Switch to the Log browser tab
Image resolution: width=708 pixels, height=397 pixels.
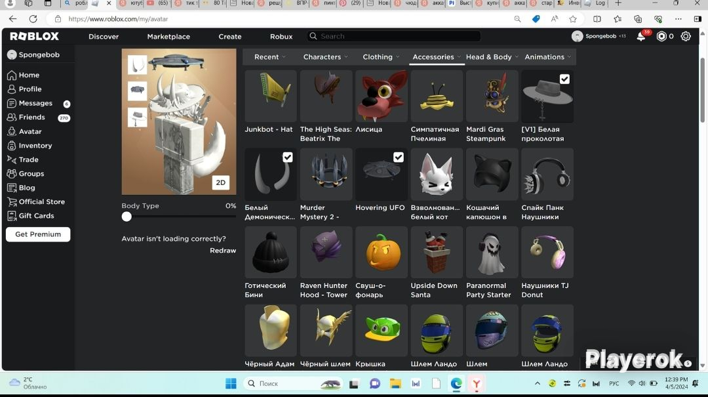pyautogui.click(x=595, y=3)
